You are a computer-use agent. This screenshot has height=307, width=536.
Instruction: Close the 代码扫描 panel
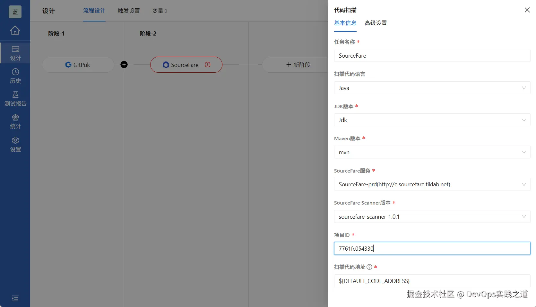coord(527,10)
